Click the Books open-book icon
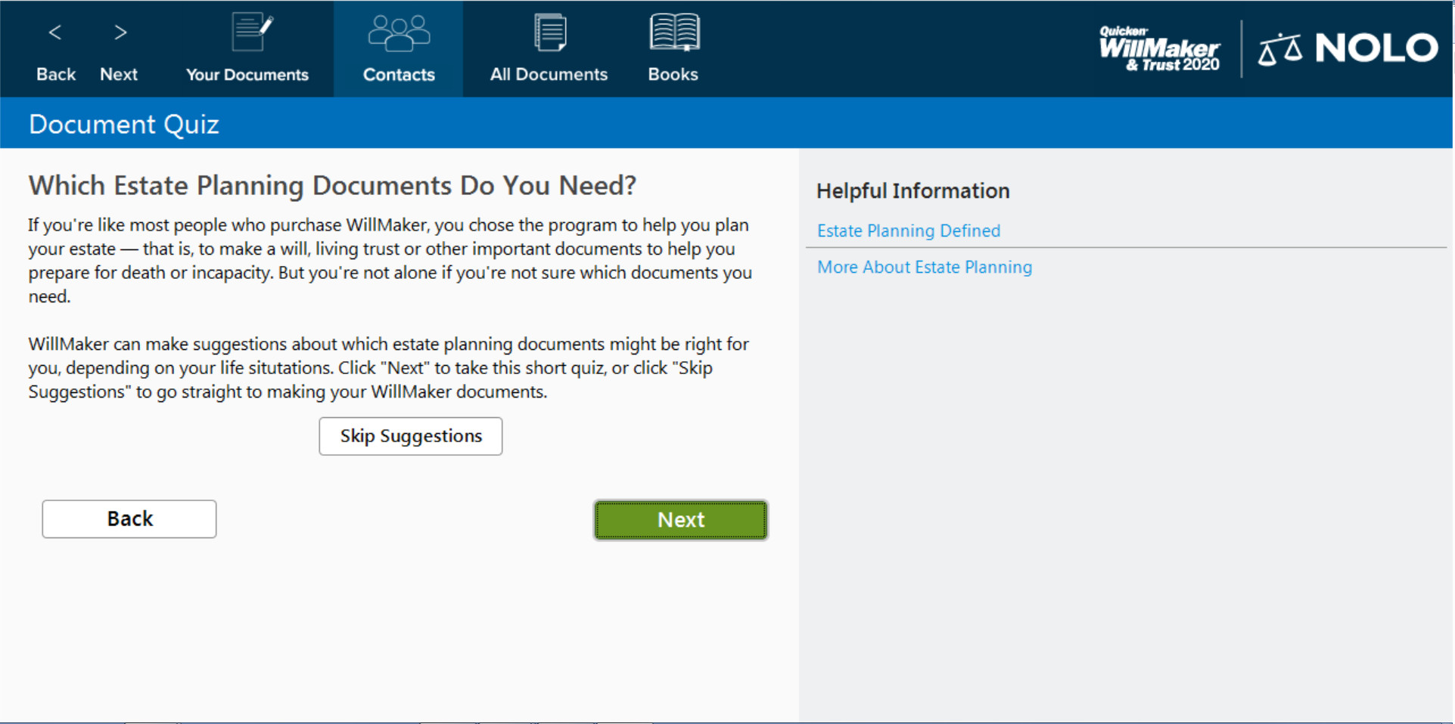This screenshot has height=724, width=1455. coord(673,32)
